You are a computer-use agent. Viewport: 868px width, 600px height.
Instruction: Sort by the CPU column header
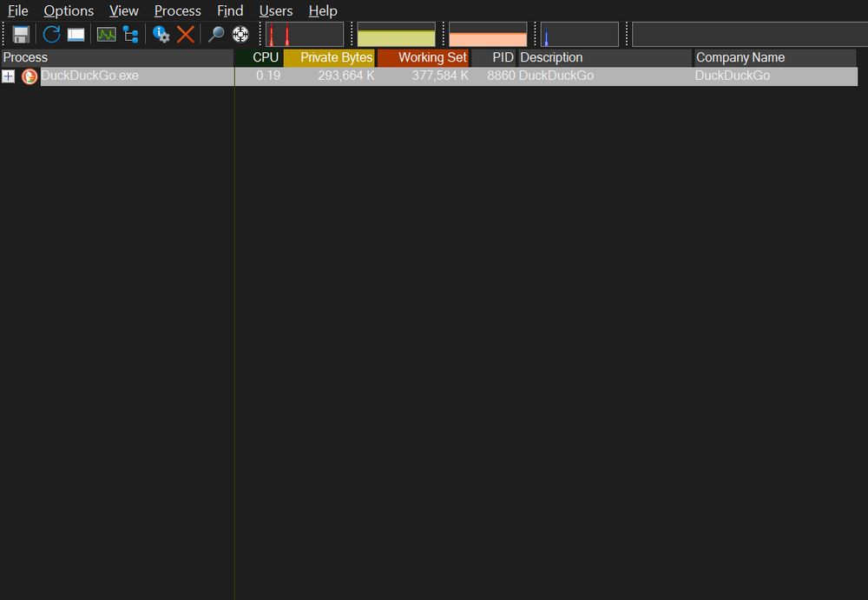pyautogui.click(x=259, y=57)
